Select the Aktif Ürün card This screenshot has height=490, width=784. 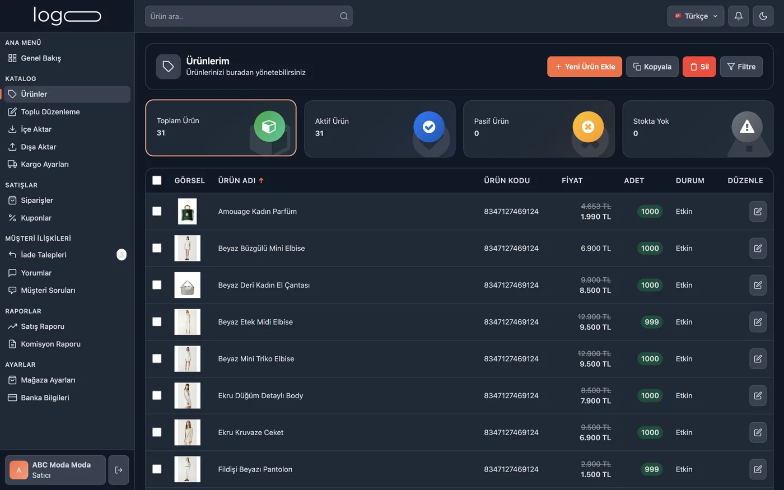point(380,129)
